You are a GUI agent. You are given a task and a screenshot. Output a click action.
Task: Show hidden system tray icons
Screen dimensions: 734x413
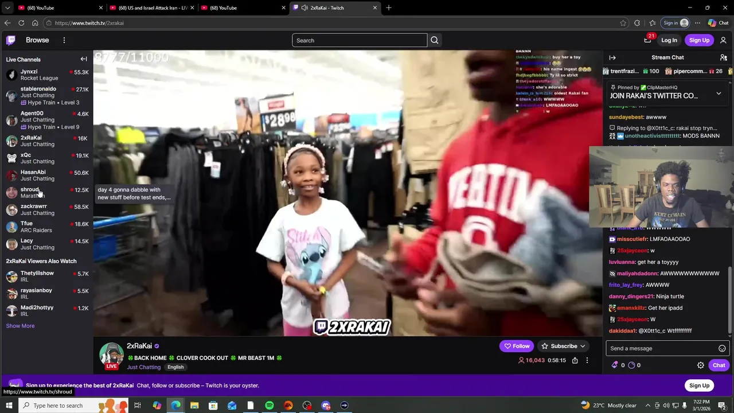[x=648, y=406]
